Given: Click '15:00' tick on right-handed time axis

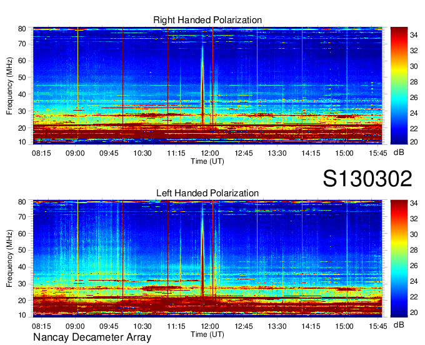Looking at the screenshot, I should [344, 153].
